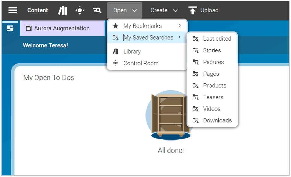Expand the Create dropdown menu

tap(164, 10)
